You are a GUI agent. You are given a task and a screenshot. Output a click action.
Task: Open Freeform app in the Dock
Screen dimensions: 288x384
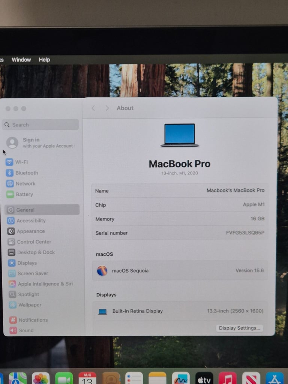click(181, 378)
